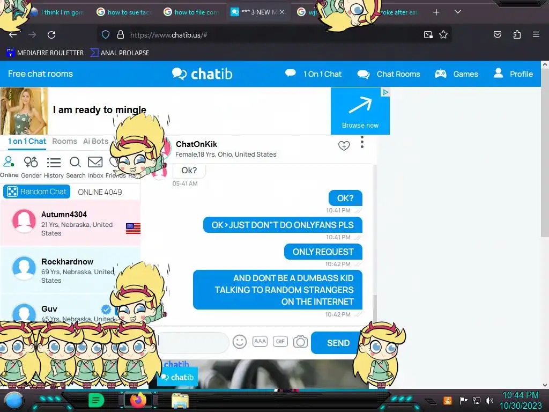The image size is (549, 412).
Task: Open the Inbox envelope icon
Action: [95, 167]
